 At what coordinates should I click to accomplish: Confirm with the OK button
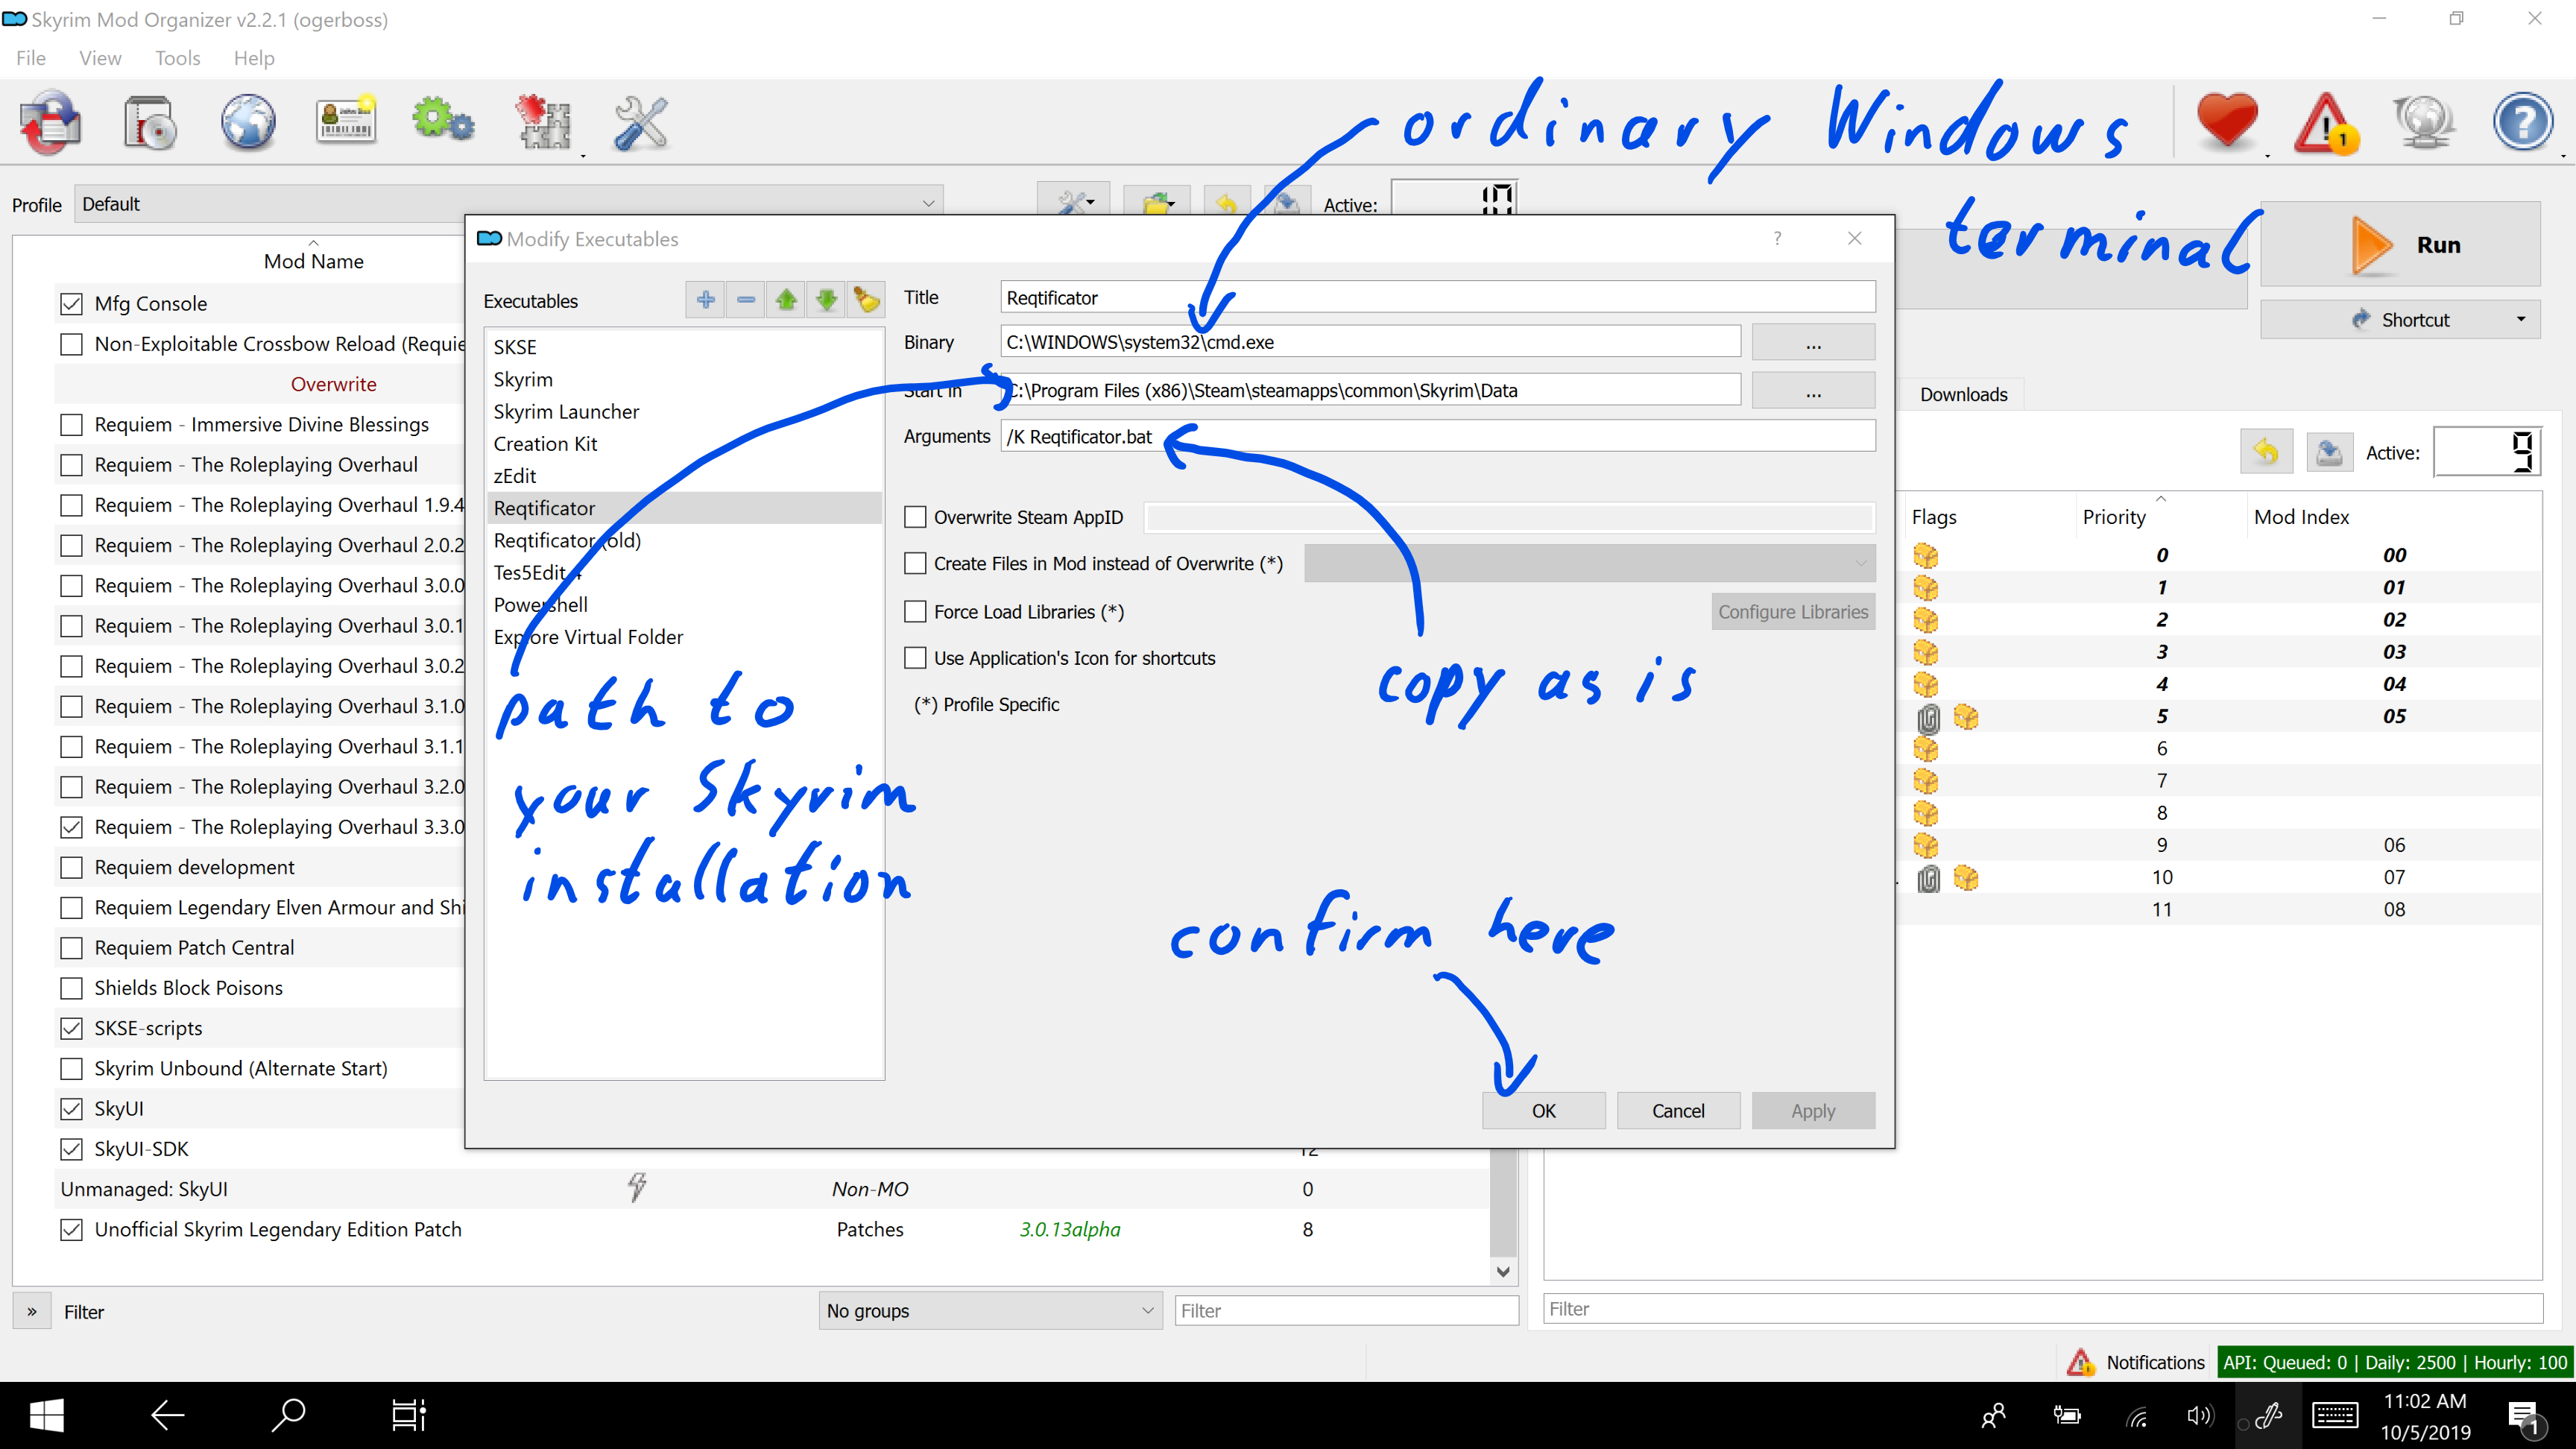tap(1543, 1110)
